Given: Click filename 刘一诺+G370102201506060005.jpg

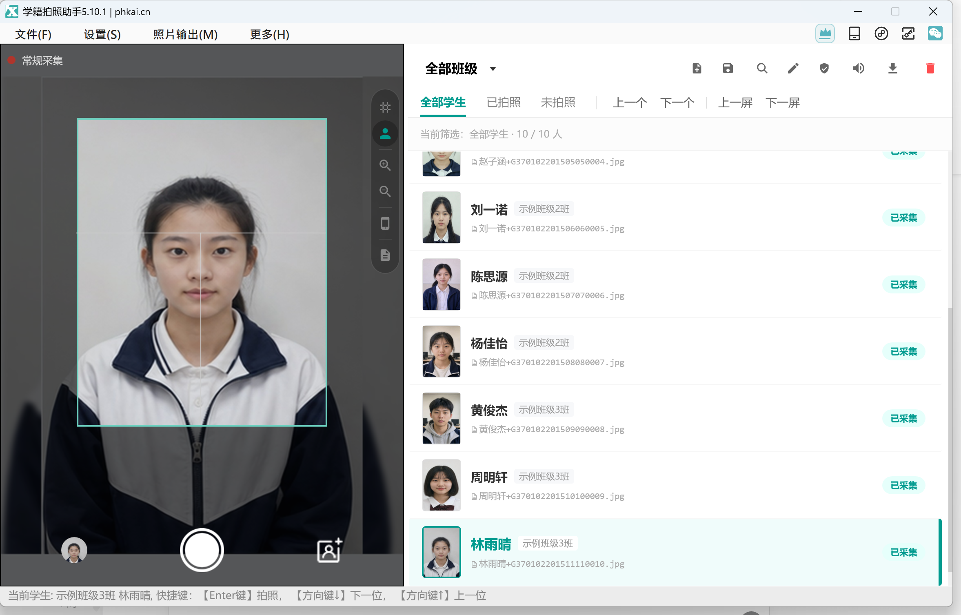Looking at the screenshot, I should (548, 229).
